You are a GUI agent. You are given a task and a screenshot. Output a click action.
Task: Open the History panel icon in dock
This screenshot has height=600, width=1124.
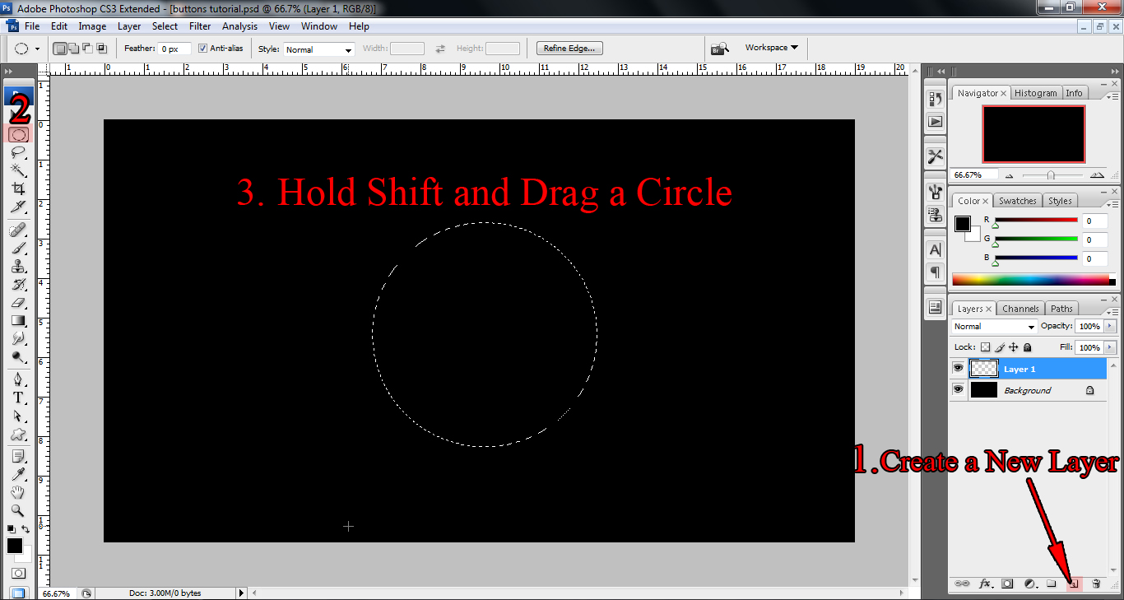click(x=935, y=100)
